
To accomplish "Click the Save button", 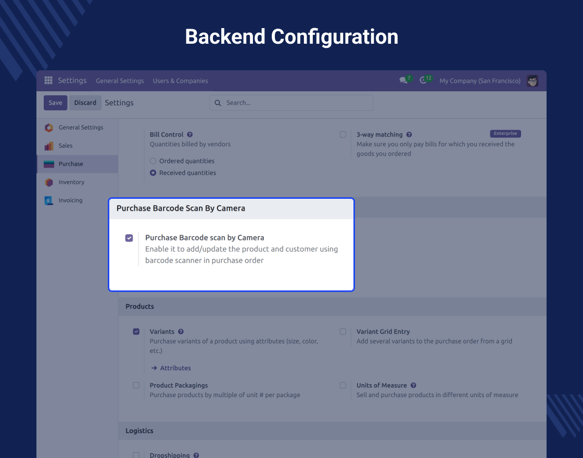I will tap(55, 103).
